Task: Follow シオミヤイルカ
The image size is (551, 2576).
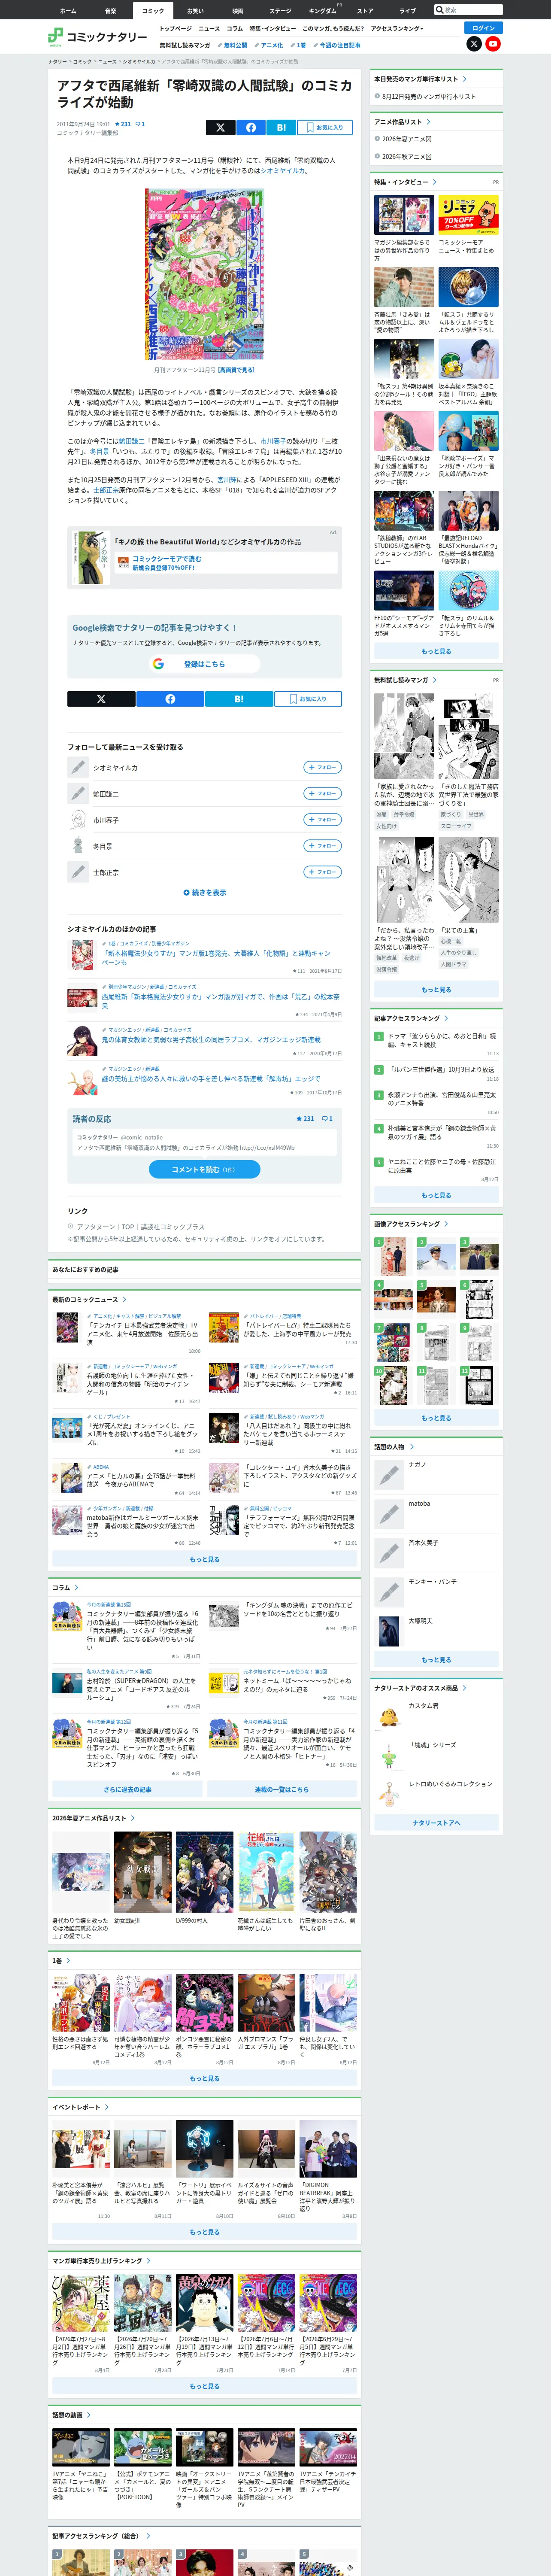Action: coord(323,767)
